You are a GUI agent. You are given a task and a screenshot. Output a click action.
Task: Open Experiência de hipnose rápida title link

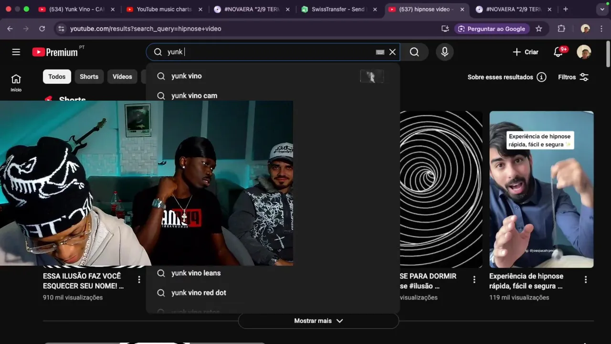pyautogui.click(x=526, y=281)
